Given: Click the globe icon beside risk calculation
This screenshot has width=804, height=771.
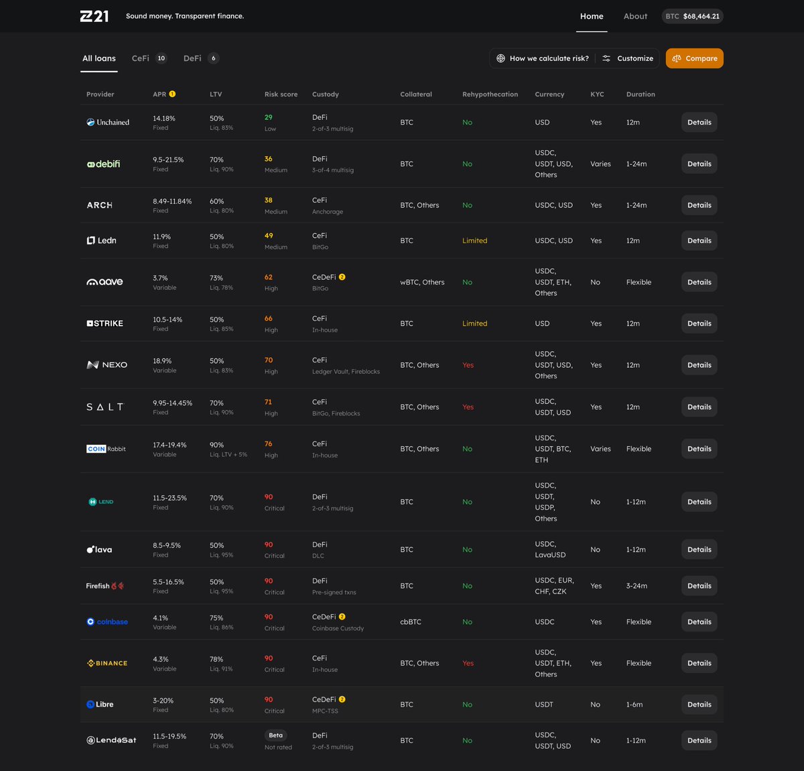Looking at the screenshot, I should [x=500, y=58].
